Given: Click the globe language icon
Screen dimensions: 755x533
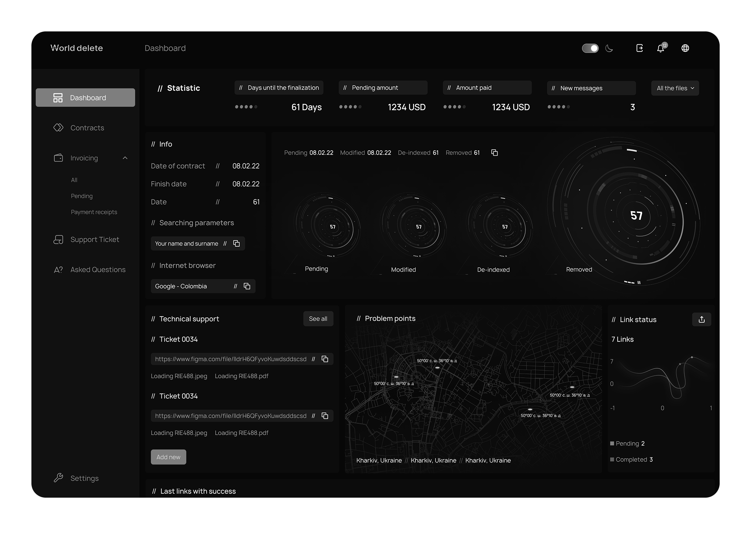Looking at the screenshot, I should point(685,48).
